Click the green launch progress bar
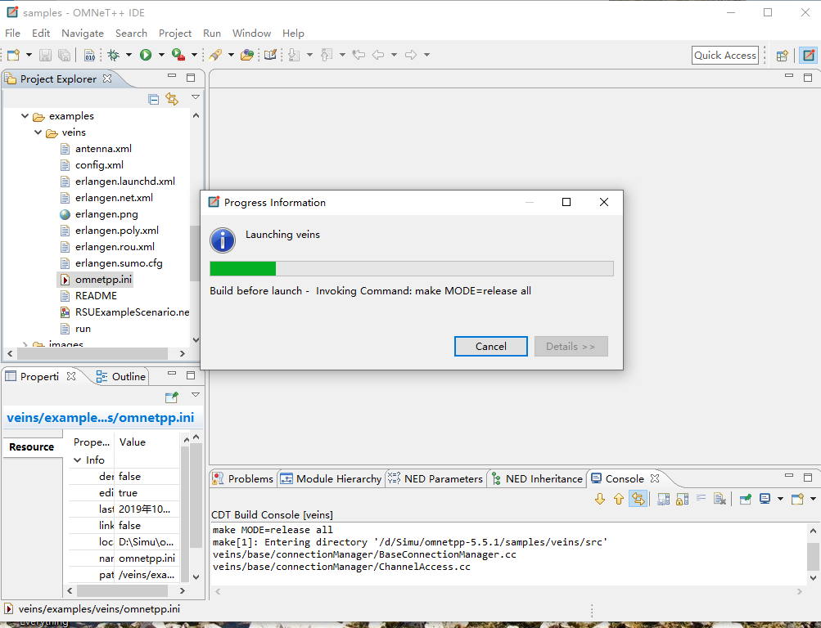 tap(411, 269)
